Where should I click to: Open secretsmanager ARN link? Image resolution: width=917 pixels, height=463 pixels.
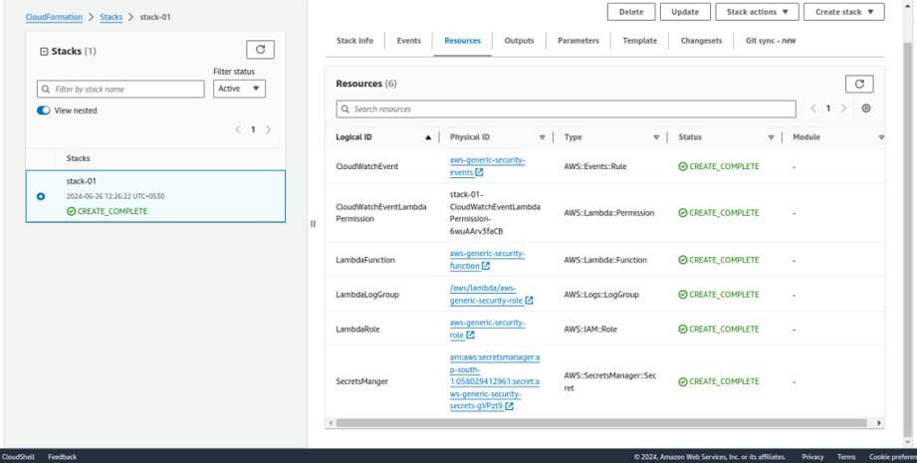495,381
